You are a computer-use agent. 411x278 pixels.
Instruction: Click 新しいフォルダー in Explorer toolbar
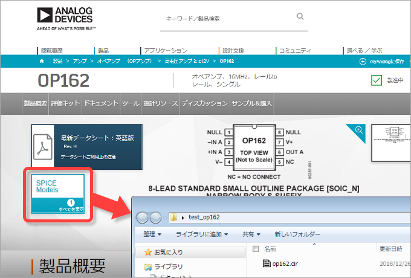[x=297, y=234]
